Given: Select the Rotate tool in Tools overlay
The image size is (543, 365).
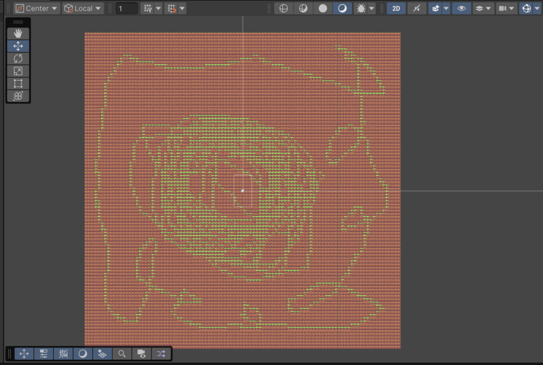Looking at the screenshot, I should click(x=18, y=58).
